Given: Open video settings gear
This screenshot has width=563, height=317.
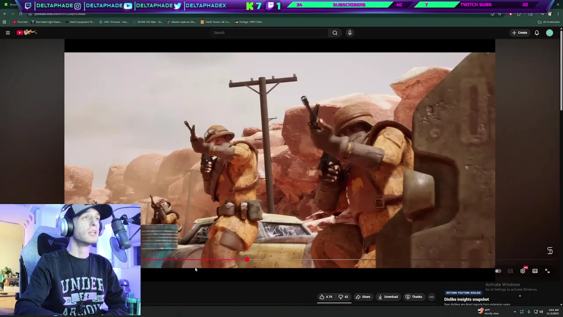Looking at the screenshot, I should coord(523,271).
